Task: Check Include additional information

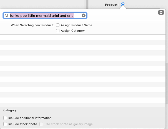Action: click(5, 118)
